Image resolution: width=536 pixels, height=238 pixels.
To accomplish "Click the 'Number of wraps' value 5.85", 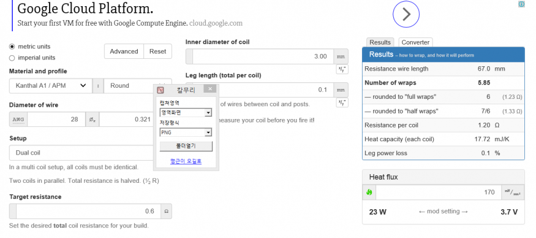I will pos(484,83).
